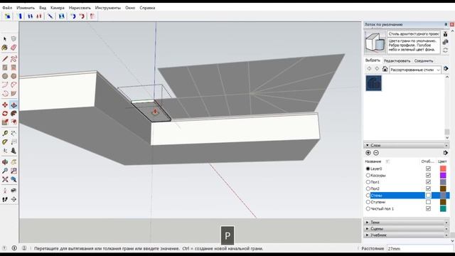Click the style name text field
Viewport: 455px width, 256px height.
[414, 34]
